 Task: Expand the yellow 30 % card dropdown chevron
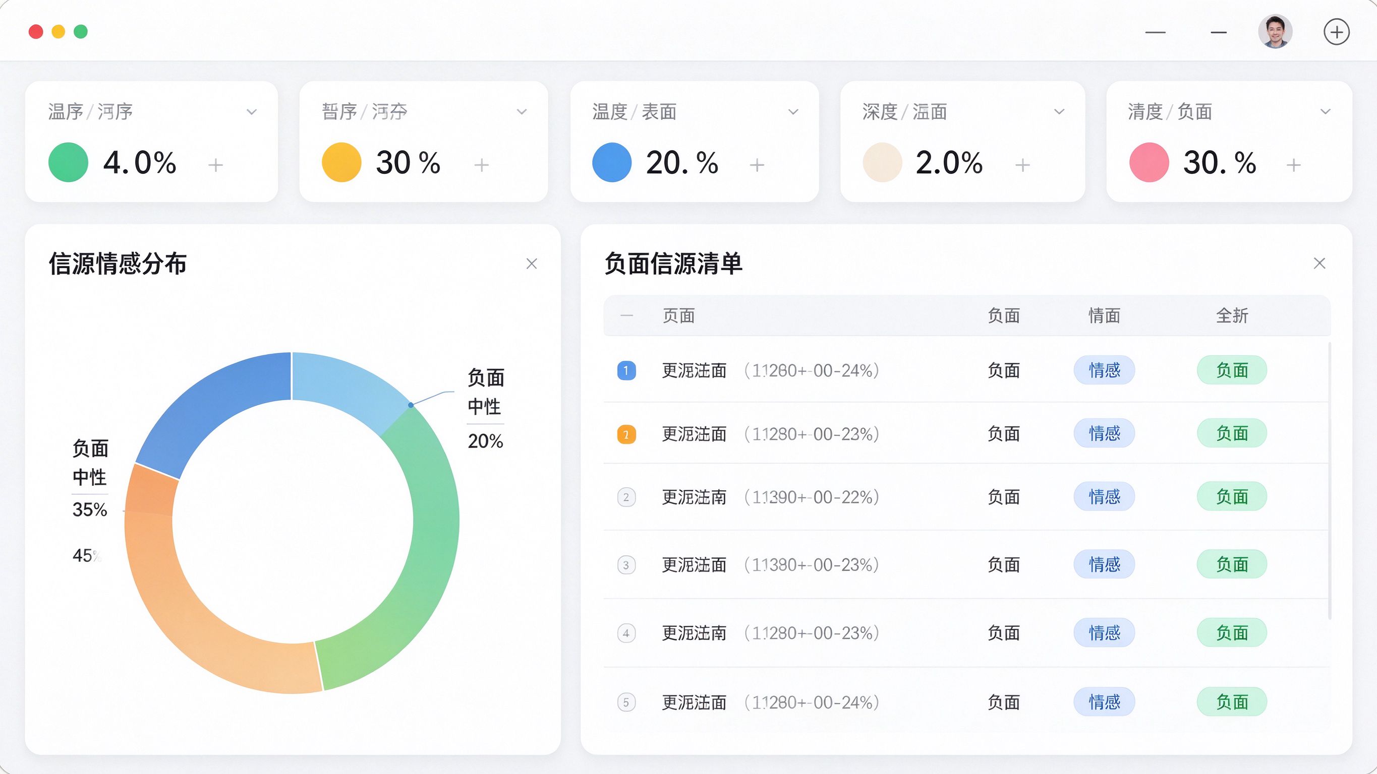pos(522,112)
